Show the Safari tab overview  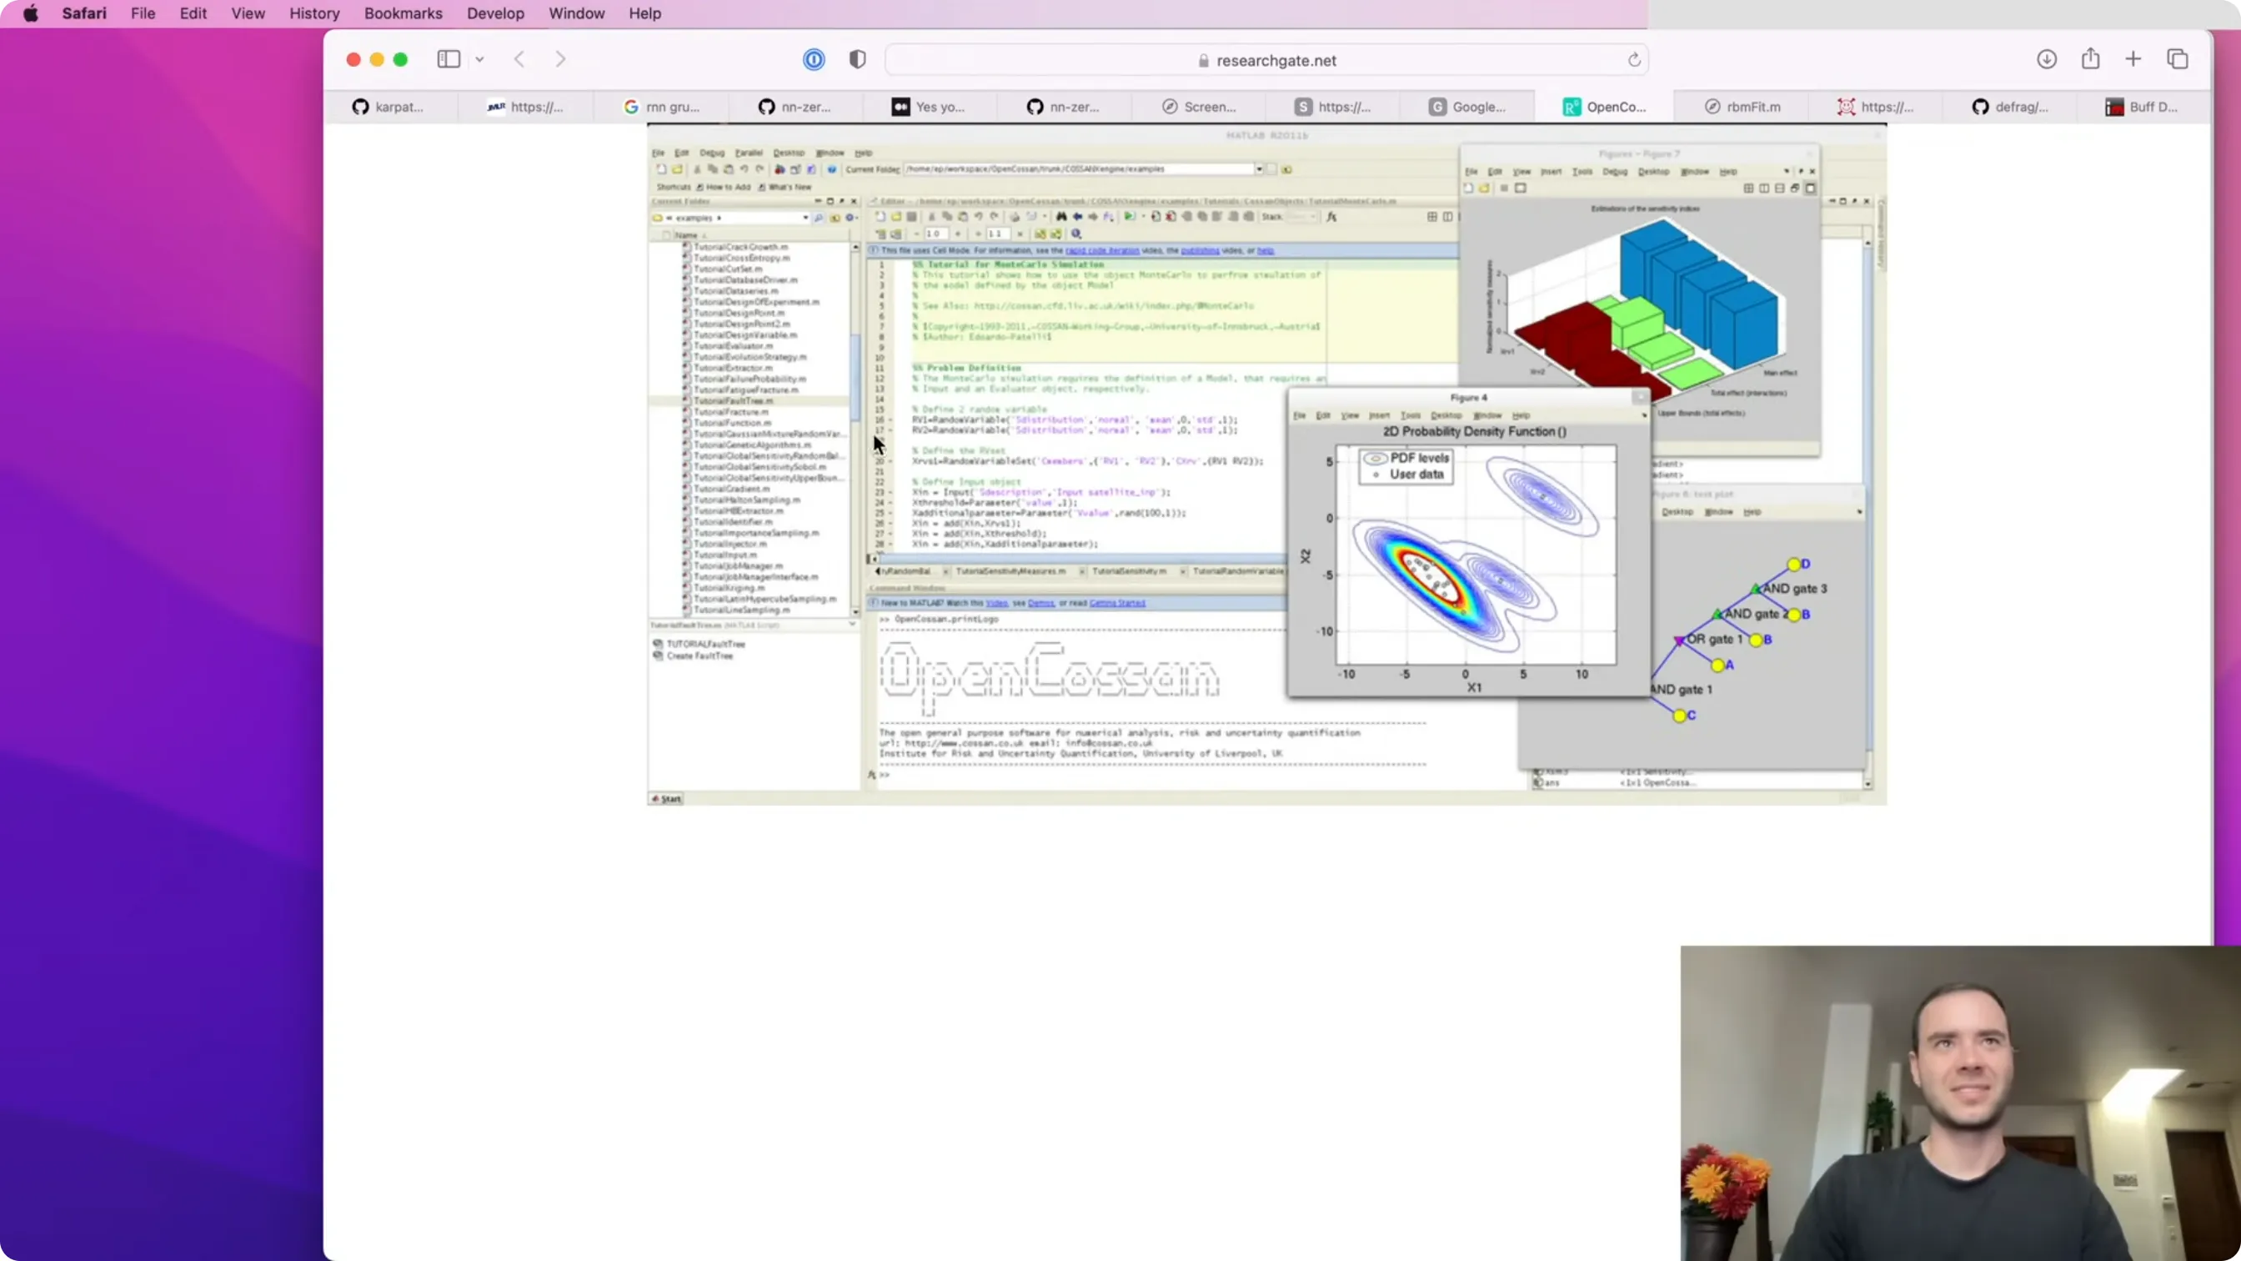tap(2178, 59)
